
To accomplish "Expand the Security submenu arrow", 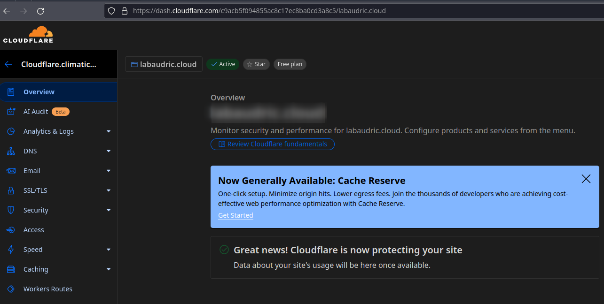I will 109,210.
